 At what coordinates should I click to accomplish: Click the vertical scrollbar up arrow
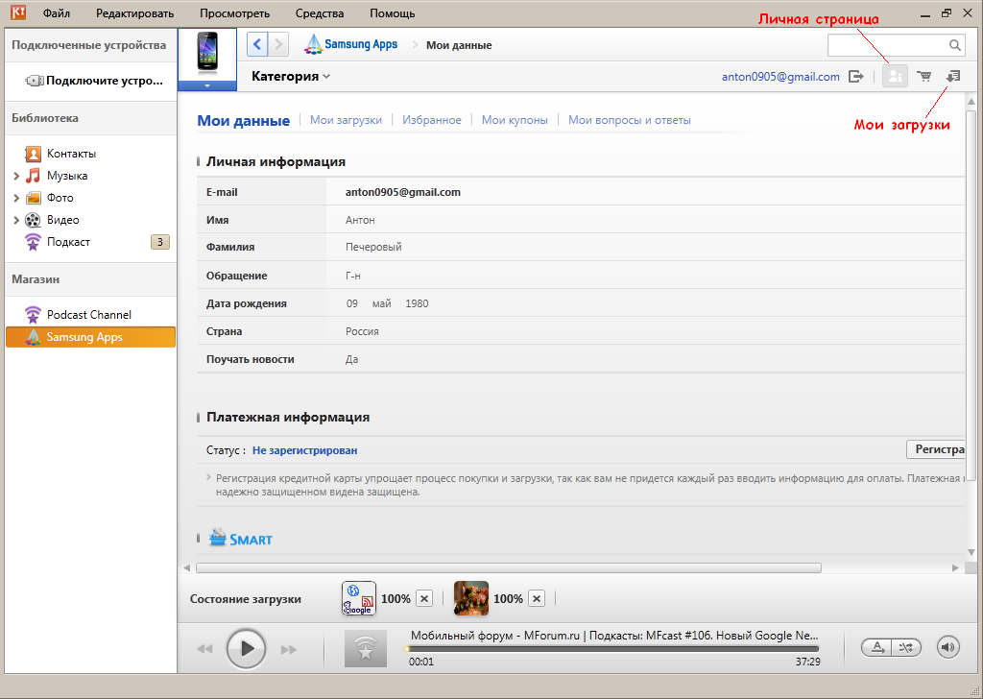tap(971, 102)
